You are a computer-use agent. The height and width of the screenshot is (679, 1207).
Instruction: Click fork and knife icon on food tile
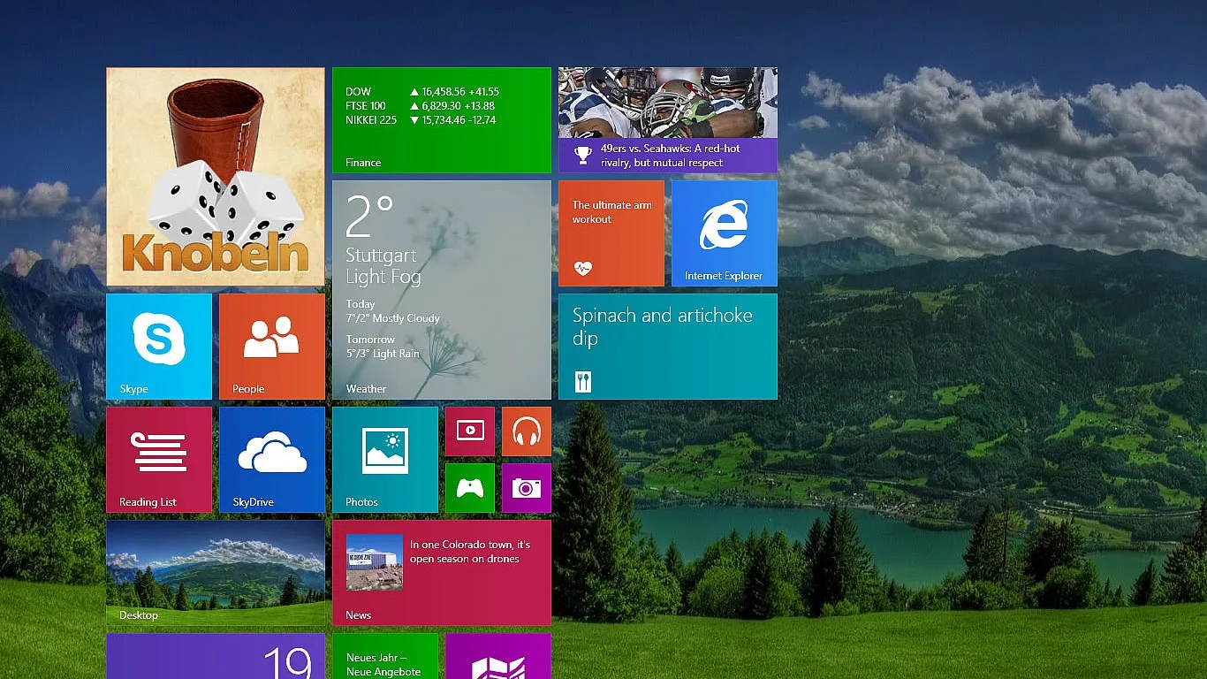pyautogui.click(x=582, y=381)
